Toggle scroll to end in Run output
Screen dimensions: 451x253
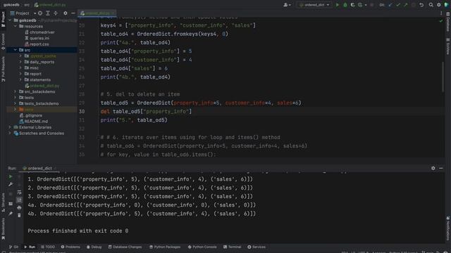coord(19,200)
